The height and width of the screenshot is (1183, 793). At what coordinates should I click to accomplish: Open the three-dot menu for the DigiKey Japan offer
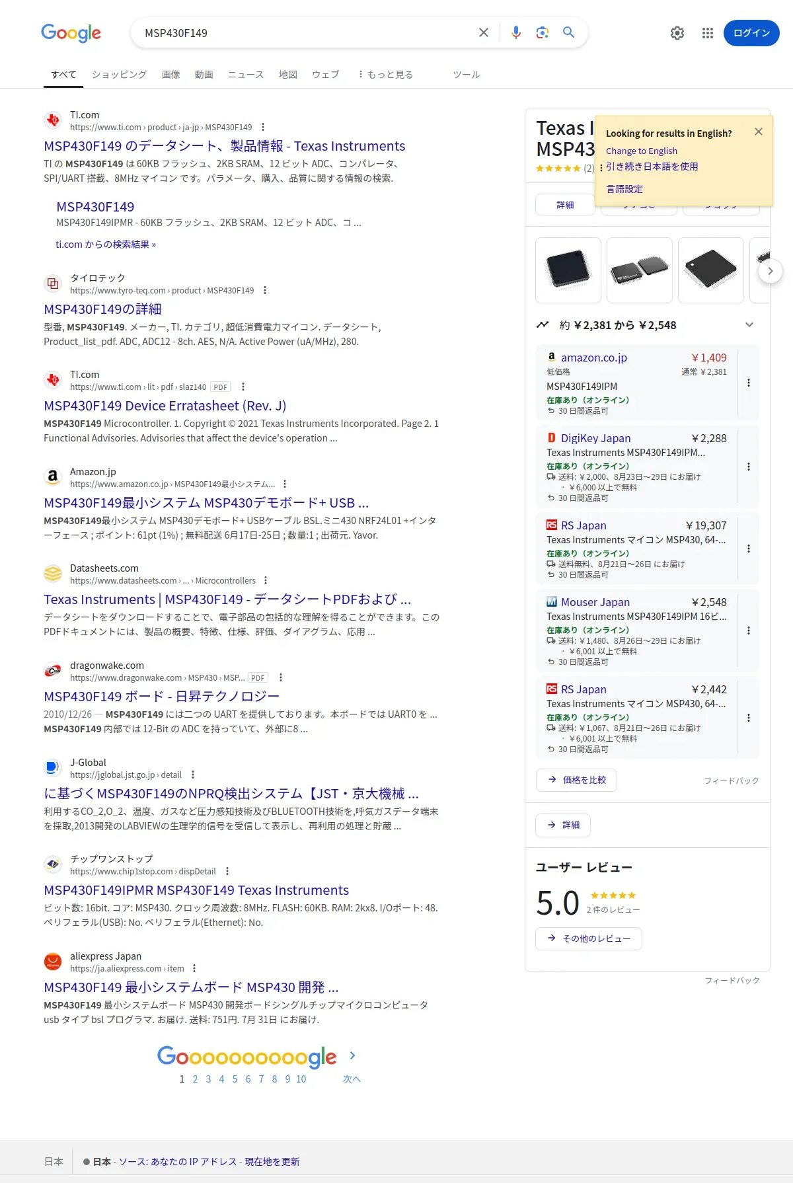click(749, 467)
